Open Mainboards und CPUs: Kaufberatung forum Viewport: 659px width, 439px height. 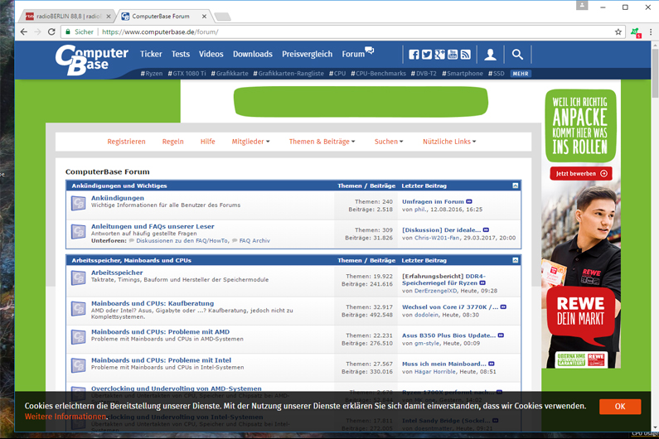click(x=153, y=303)
